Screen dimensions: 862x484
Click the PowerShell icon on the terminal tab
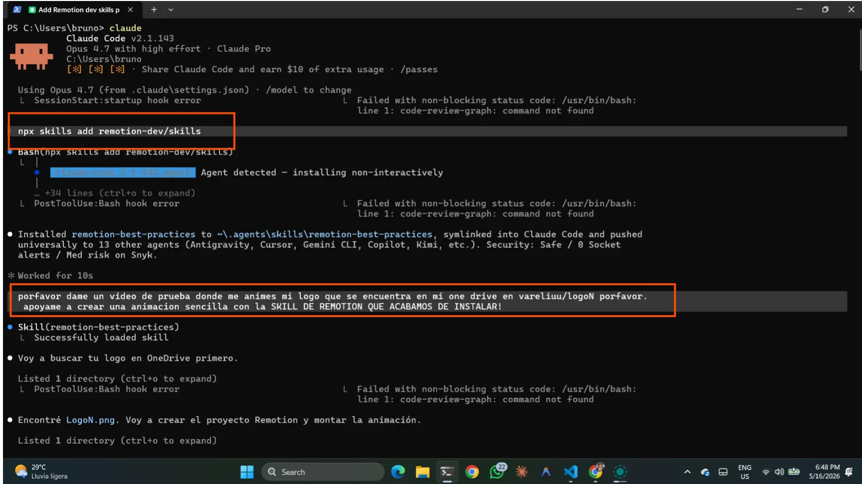(17, 9)
